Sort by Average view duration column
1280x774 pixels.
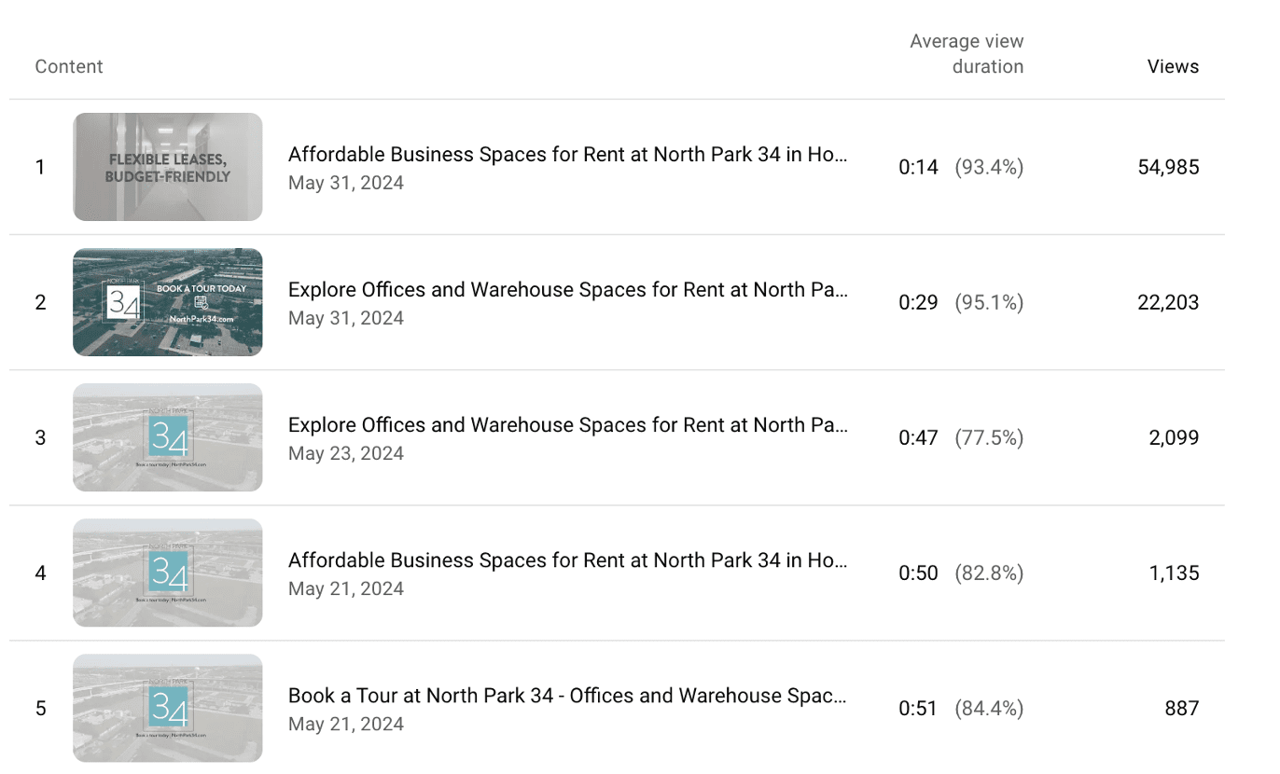(x=967, y=53)
